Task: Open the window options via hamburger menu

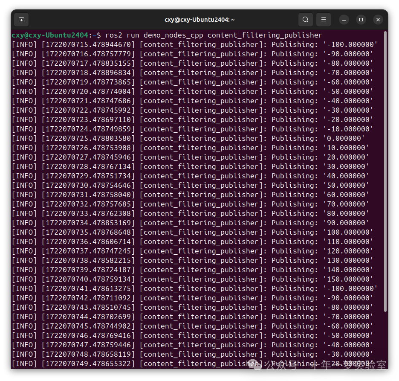Action: click(323, 20)
